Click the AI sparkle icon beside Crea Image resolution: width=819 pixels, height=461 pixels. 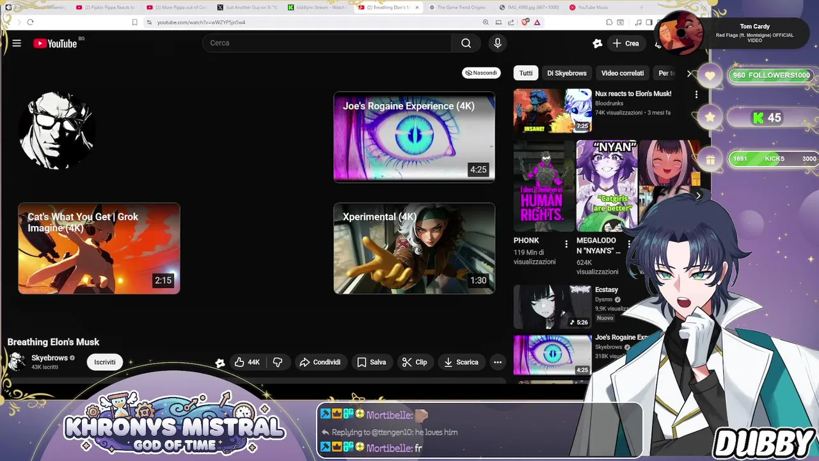597,44
